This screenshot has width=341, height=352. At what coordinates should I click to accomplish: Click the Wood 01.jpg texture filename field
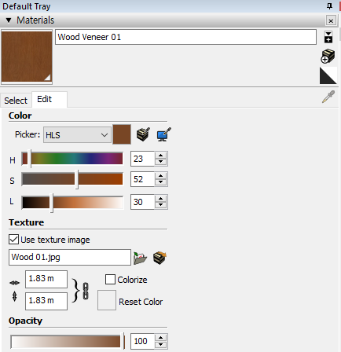70,257
